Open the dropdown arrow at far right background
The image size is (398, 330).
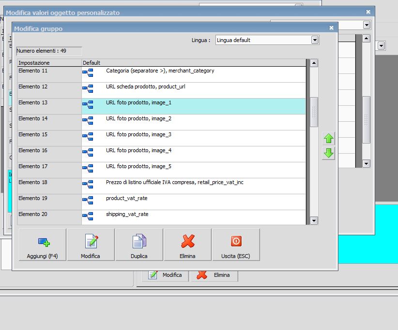click(x=381, y=46)
